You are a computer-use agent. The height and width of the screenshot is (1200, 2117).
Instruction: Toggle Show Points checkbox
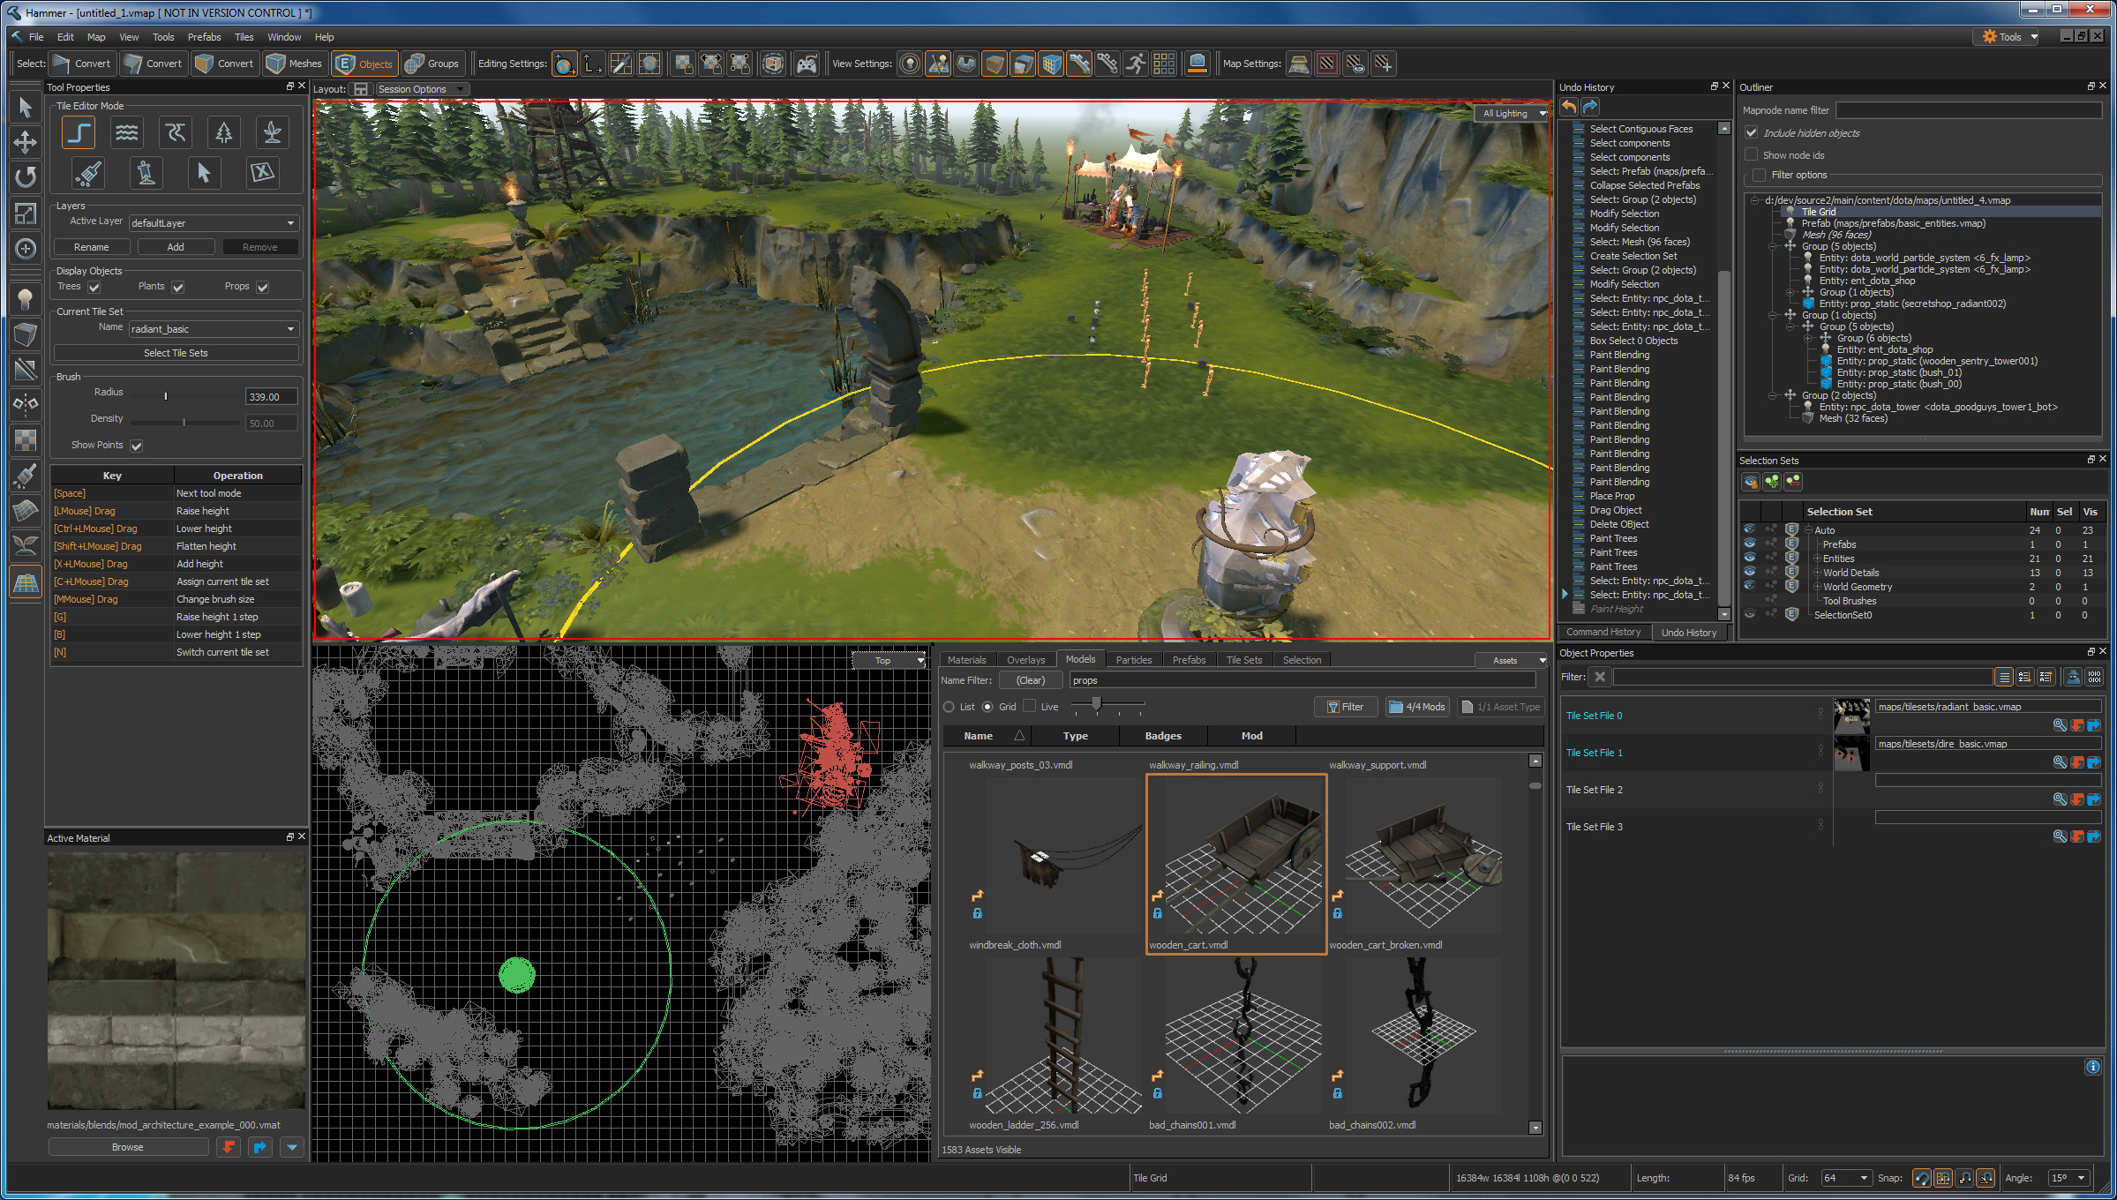click(139, 445)
